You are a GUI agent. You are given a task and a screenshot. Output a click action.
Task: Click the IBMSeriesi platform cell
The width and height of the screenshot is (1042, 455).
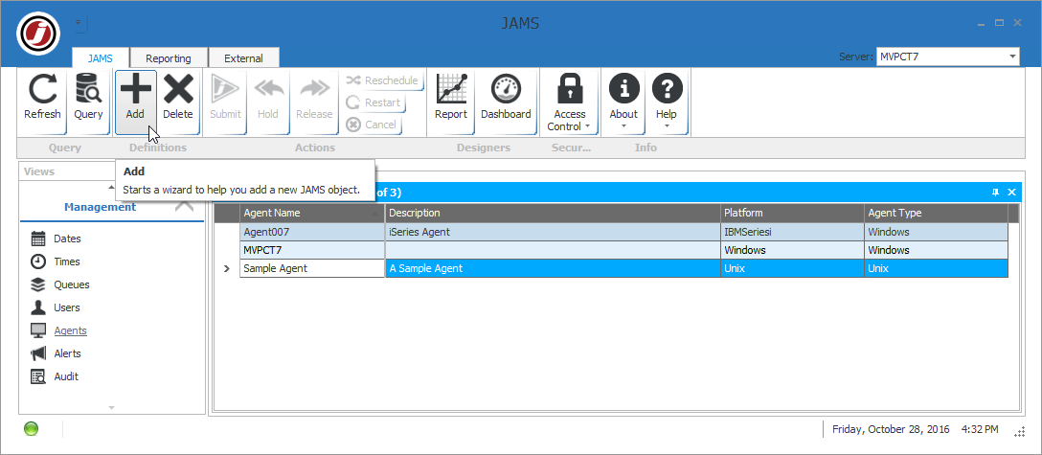pos(793,232)
